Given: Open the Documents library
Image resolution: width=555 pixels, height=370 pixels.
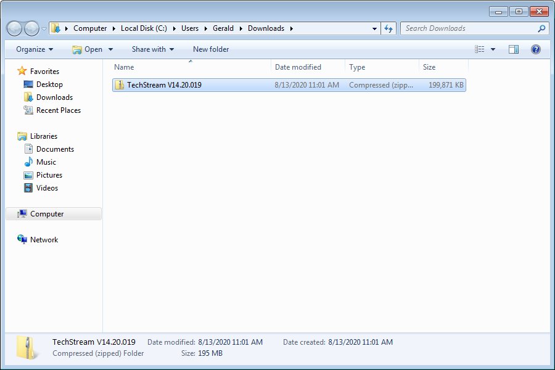Looking at the screenshot, I should 55,149.
